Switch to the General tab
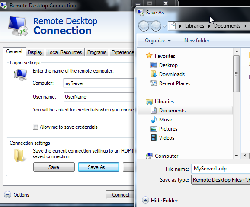 [x=14, y=51]
